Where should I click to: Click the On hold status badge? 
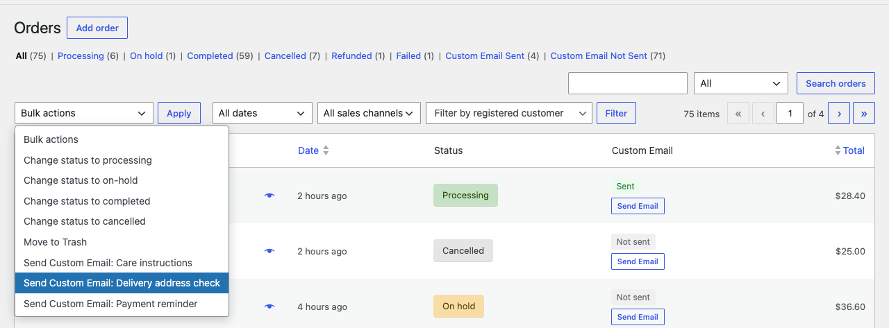coord(458,306)
